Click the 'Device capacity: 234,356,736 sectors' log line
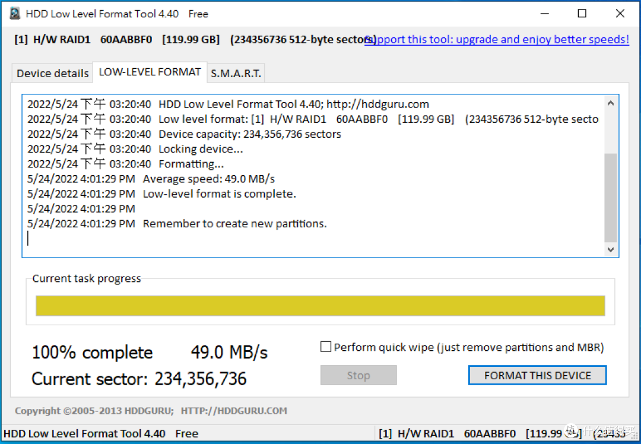641x444 pixels. pyautogui.click(x=184, y=134)
